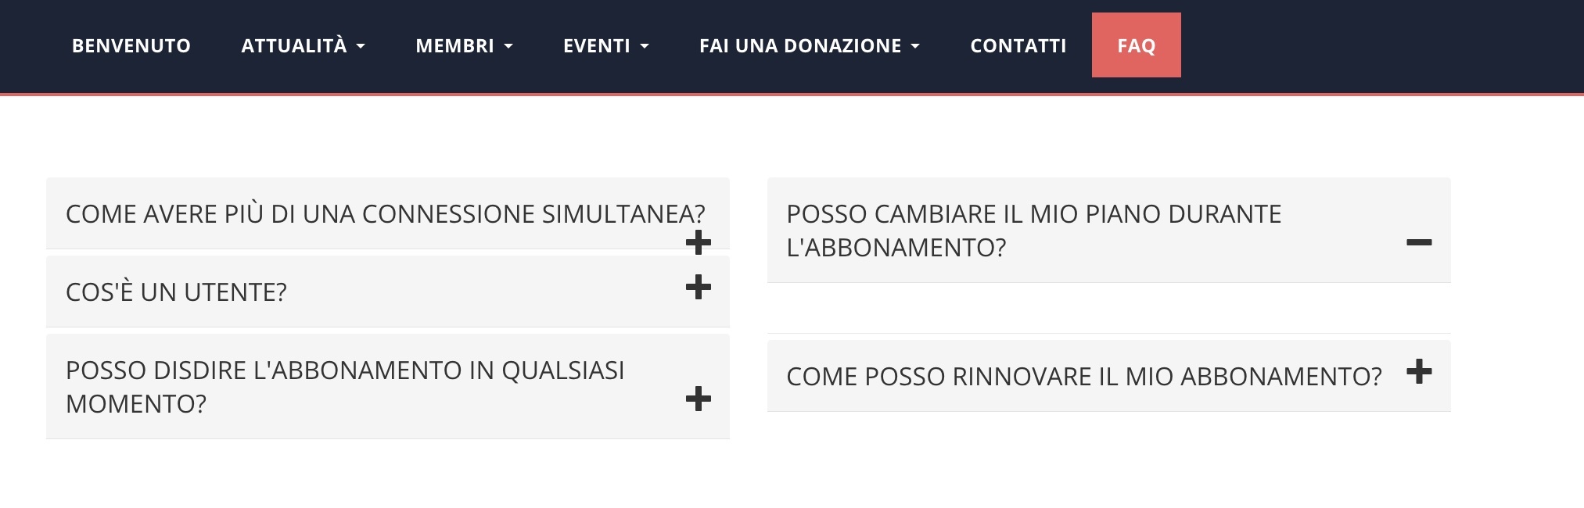The height and width of the screenshot is (508, 1584).
Task: Expand the question COME AVERE PIÙ DI UNA CONNESSIONE SIMULTANEA?
Action: click(x=386, y=213)
